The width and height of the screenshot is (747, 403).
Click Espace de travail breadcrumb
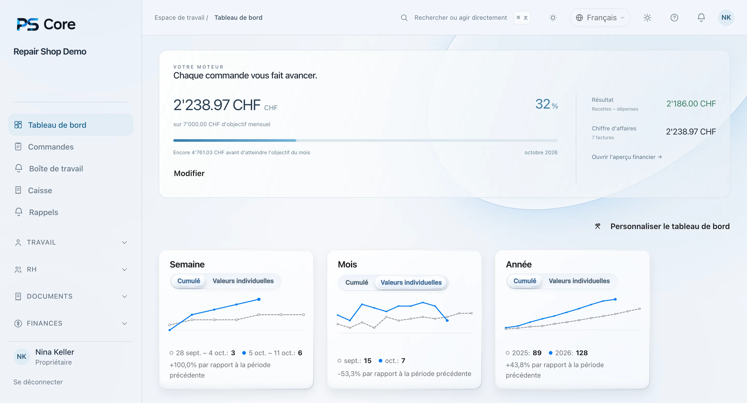click(x=179, y=18)
